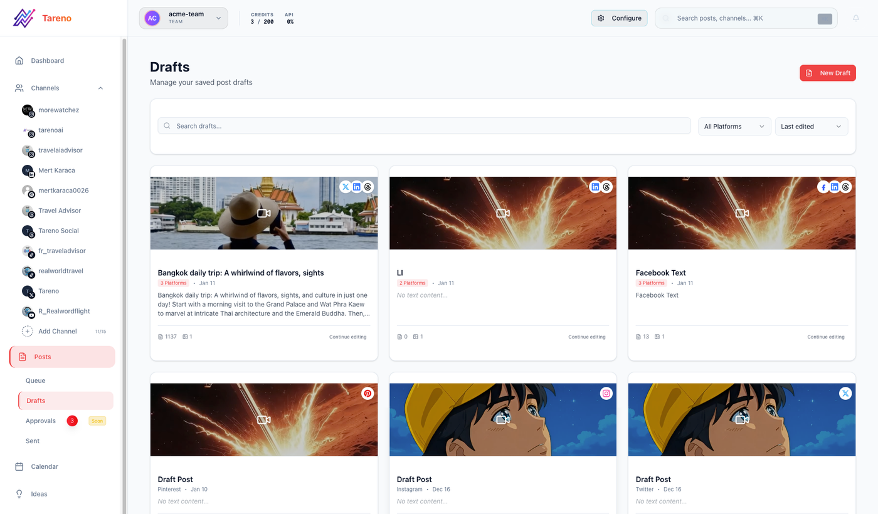Open the Calendar icon in sidebar
The width and height of the screenshot is (878, 514).
click(x=19, y=466)
